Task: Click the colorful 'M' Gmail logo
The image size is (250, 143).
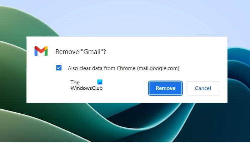Action: (41, 51)
